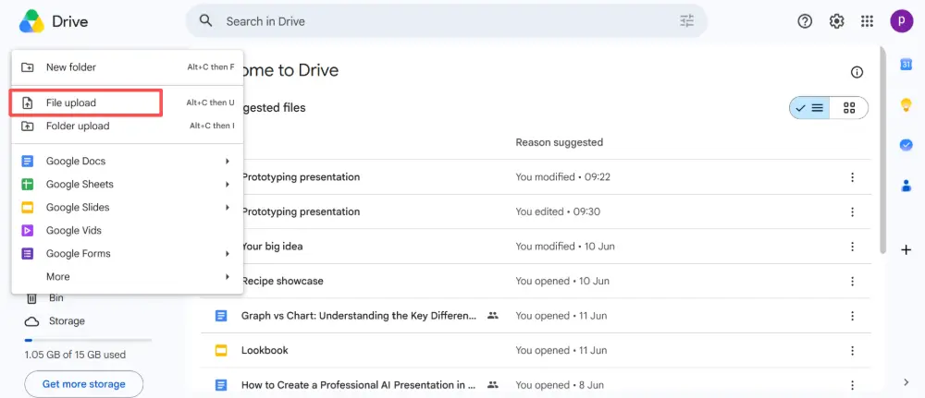Viewport: 925px width, 398px height.
Task: Select Google Docs menu entry
Action: (128, 161)
